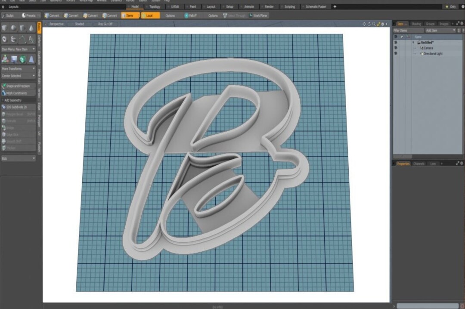Open Snaps and Precision
The height and width of the screenshot is (309, 465).
pyautogui.click(x=18, y=86)
